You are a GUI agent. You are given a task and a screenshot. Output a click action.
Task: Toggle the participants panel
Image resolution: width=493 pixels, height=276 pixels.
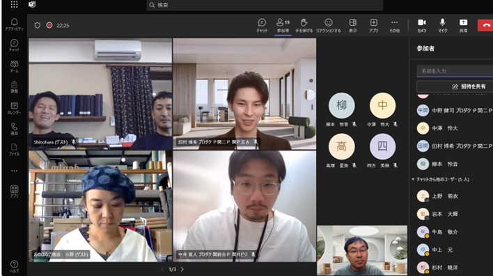tap(283, 26)
